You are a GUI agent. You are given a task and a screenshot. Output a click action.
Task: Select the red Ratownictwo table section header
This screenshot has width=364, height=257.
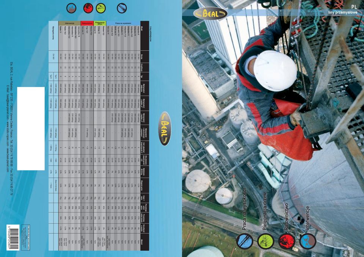pyautogui.click(x=87, y=23)
